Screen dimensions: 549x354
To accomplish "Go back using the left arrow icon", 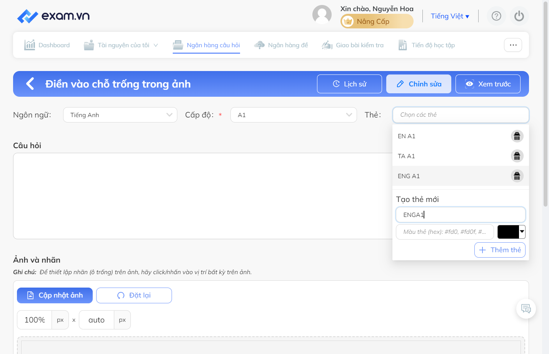I will click(30, 84).
